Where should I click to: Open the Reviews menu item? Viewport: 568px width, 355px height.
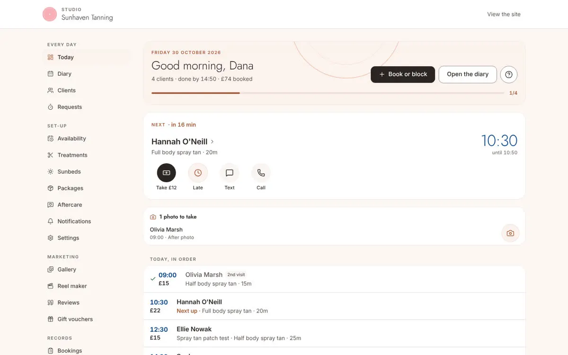[x=87, y=302]
